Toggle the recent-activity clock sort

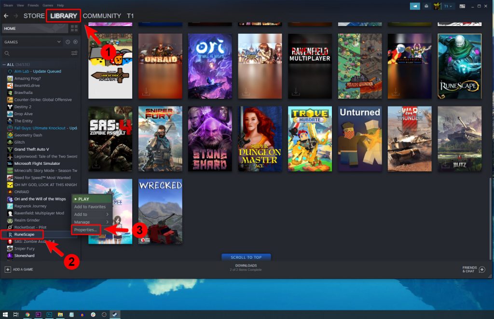(x=68, y=42)
